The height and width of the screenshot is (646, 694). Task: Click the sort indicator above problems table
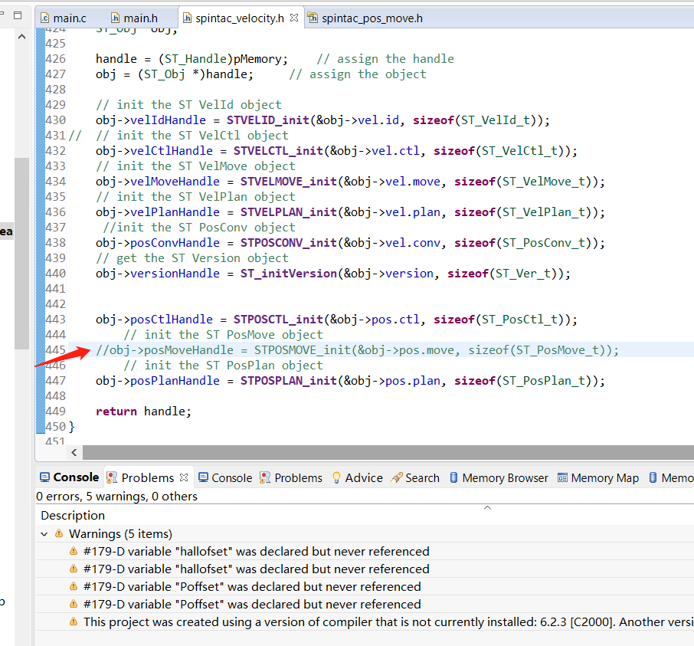[x=487, y=508]
